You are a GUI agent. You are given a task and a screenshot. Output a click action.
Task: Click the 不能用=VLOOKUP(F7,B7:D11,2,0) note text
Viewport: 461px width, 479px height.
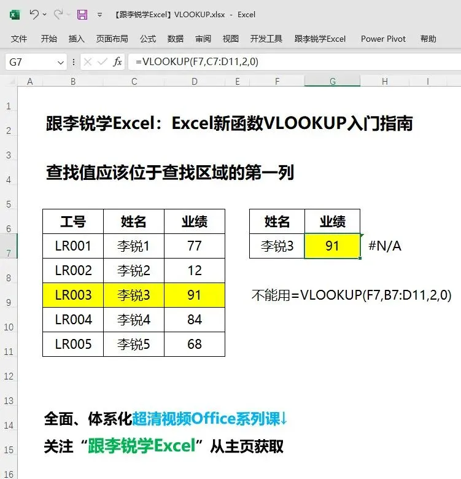pos(351,295)
